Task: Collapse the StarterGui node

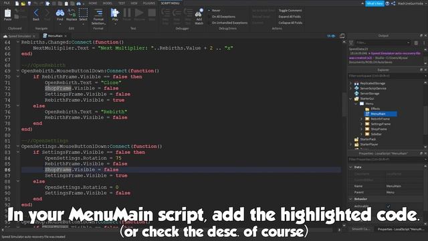Action: point(350,98)
